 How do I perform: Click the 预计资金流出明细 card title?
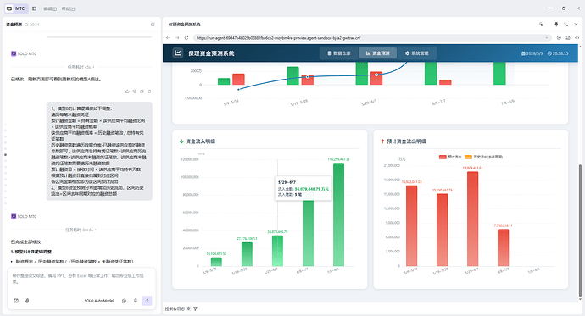click(406, 141)
